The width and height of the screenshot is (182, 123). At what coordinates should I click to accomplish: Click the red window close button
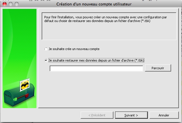click(x=5, y=4)
